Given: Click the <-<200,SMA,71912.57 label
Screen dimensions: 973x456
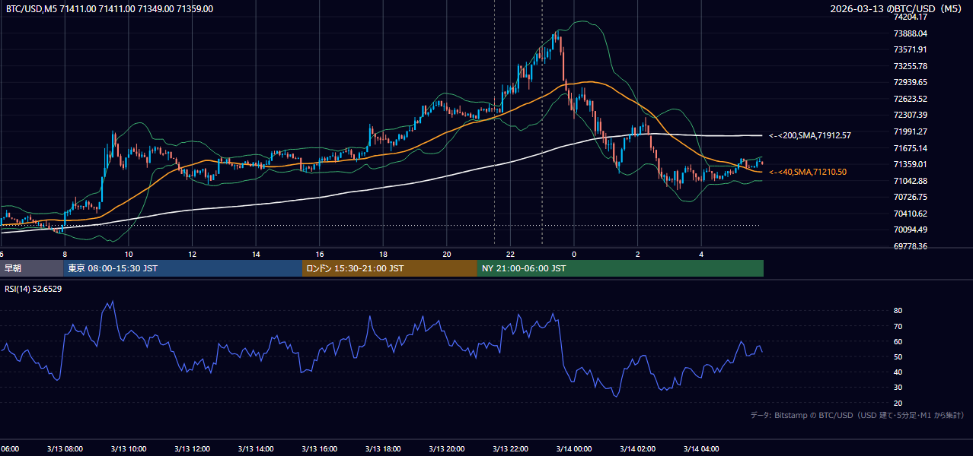Looking at the screenshot, I should (810, 135).
